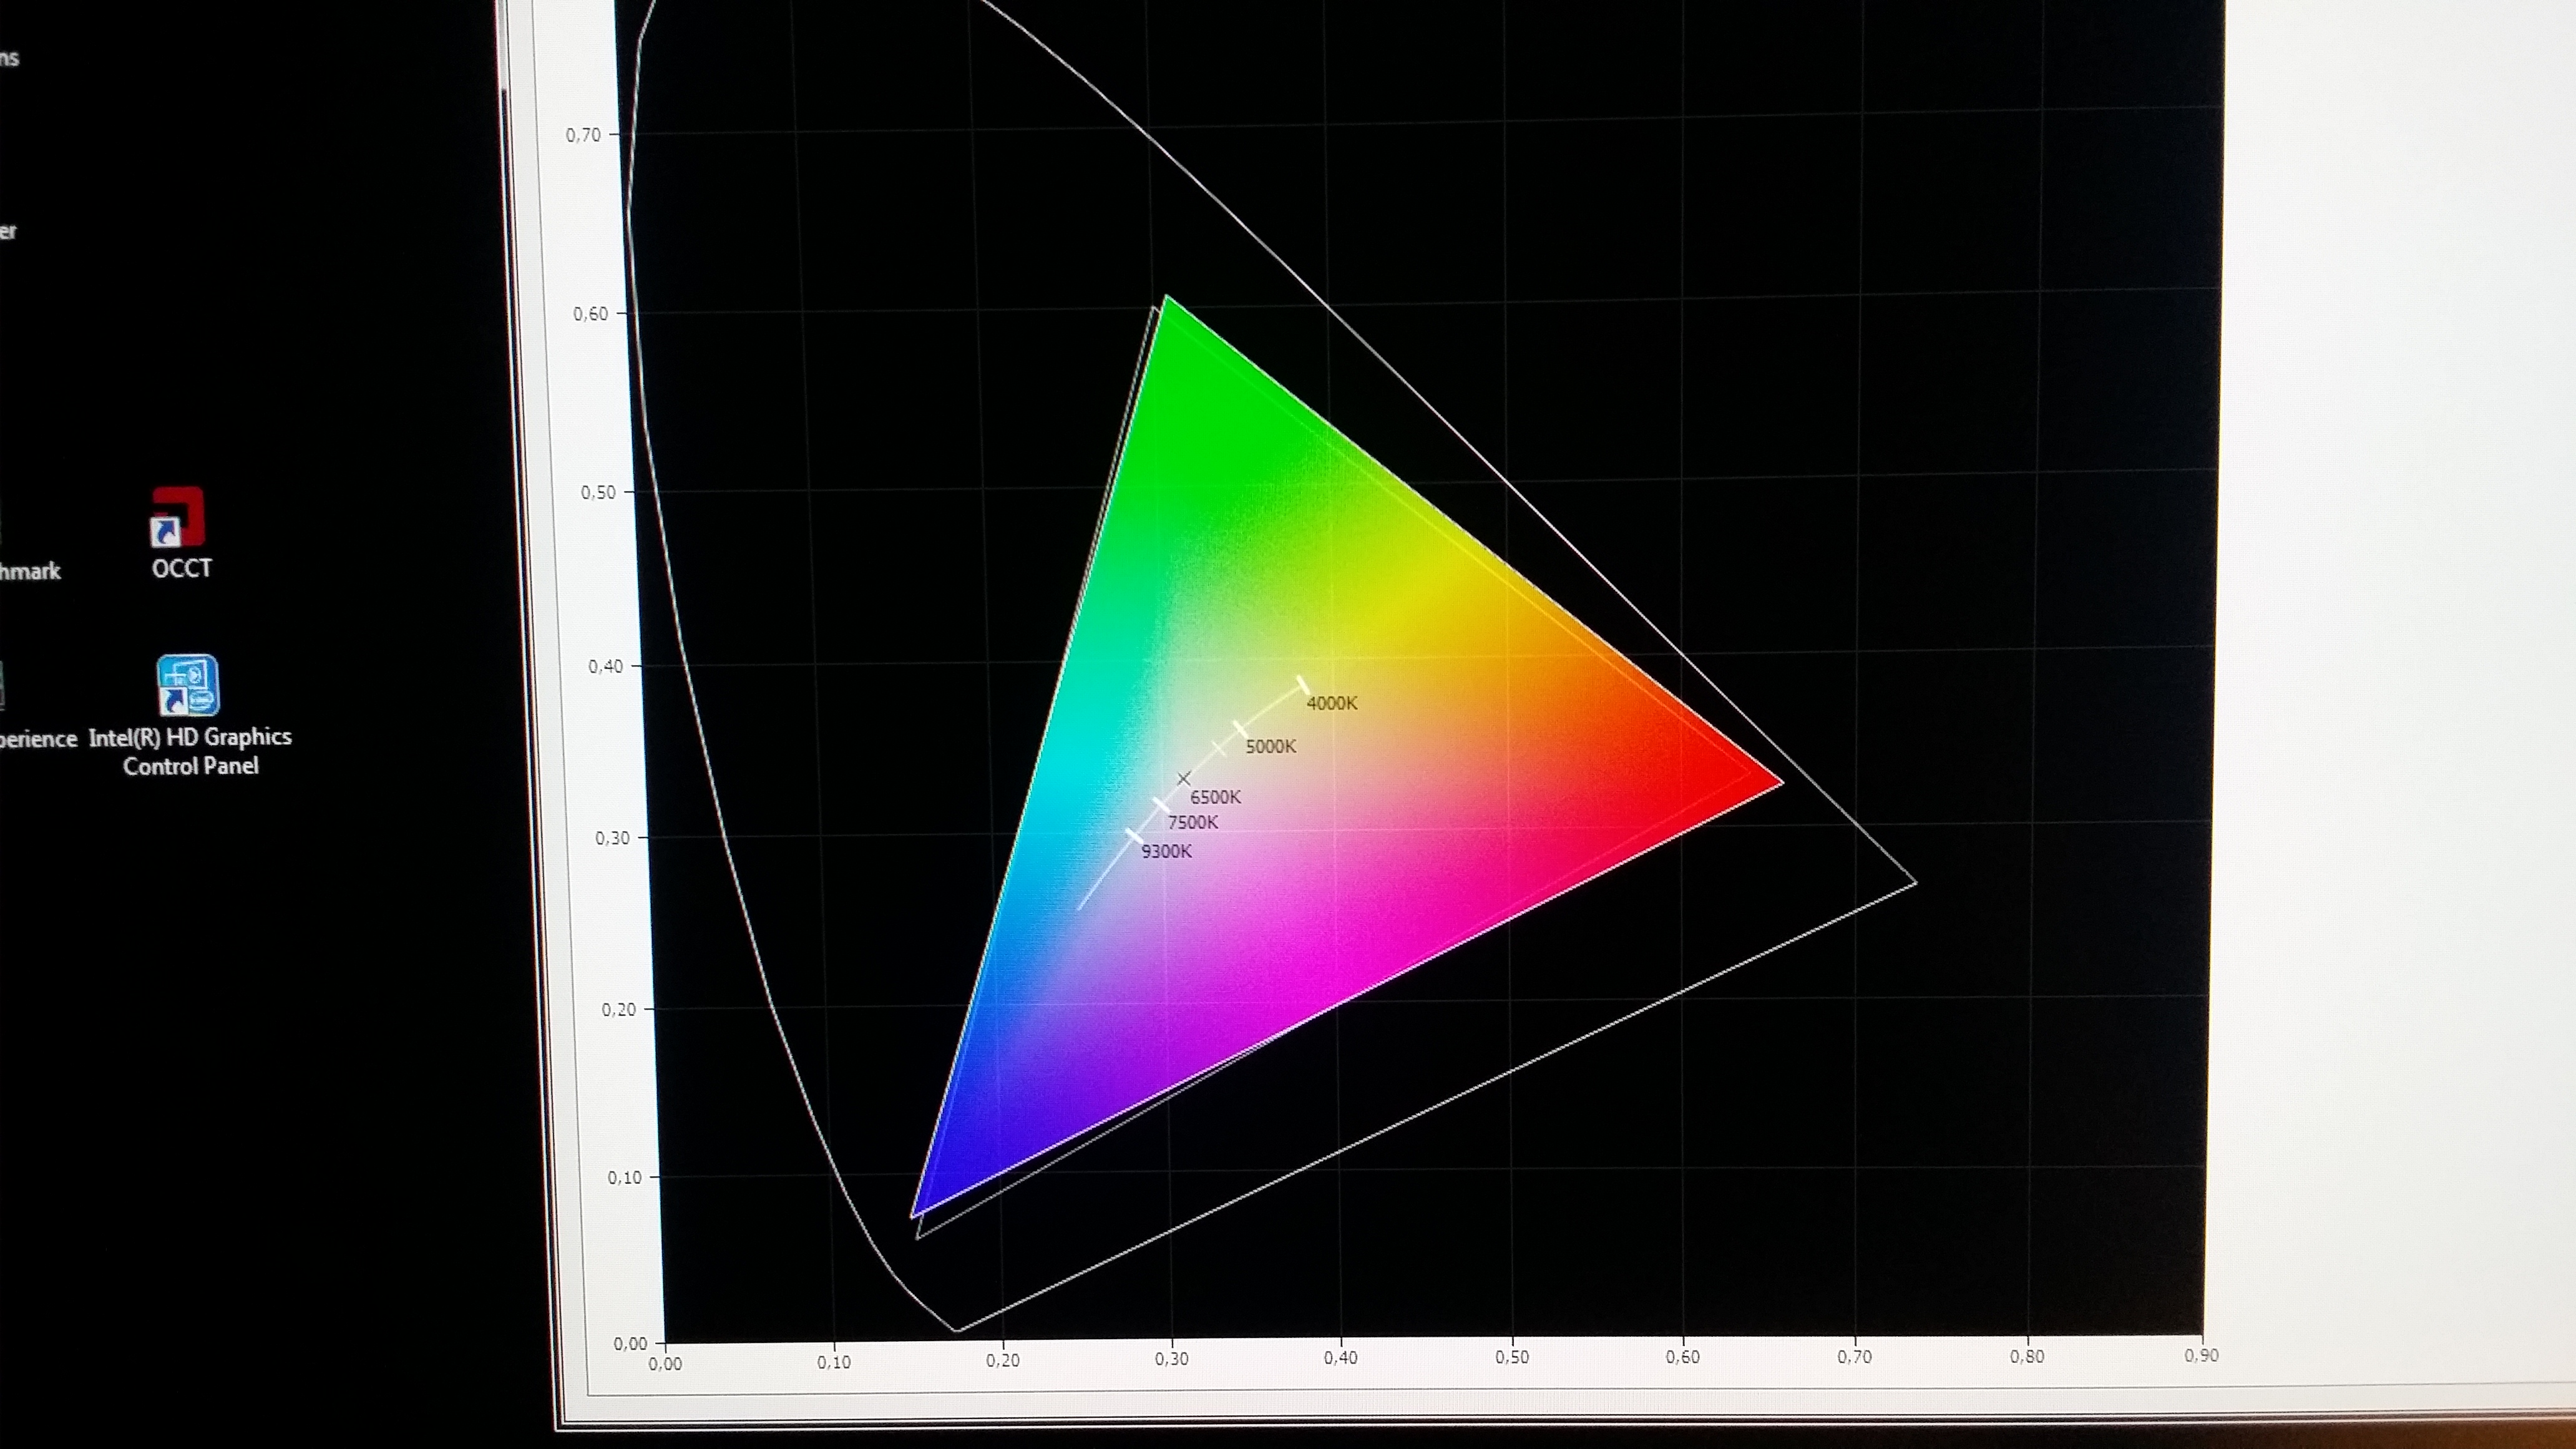Viewport: 2576px width, 1449px height.
Task: Click the 0,90 label on horizontal axis
Action: (2201, 1355)
